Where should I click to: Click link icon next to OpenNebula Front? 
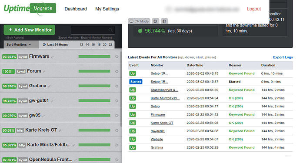point(75,160)
